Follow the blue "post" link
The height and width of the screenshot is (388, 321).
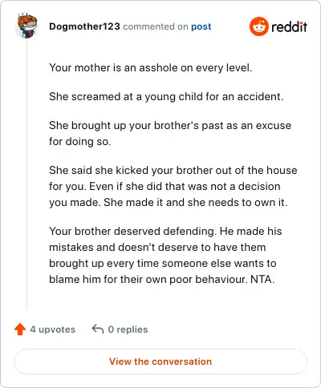[x=201, y=26]
